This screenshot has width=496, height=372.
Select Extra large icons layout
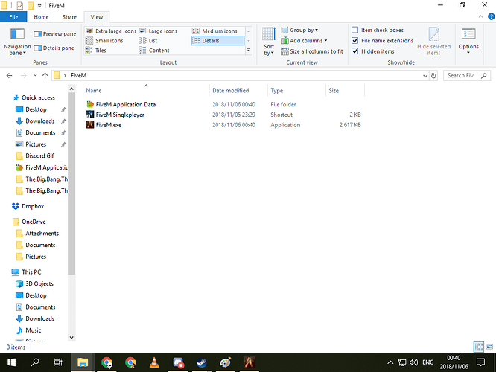[x=111, y=31]
